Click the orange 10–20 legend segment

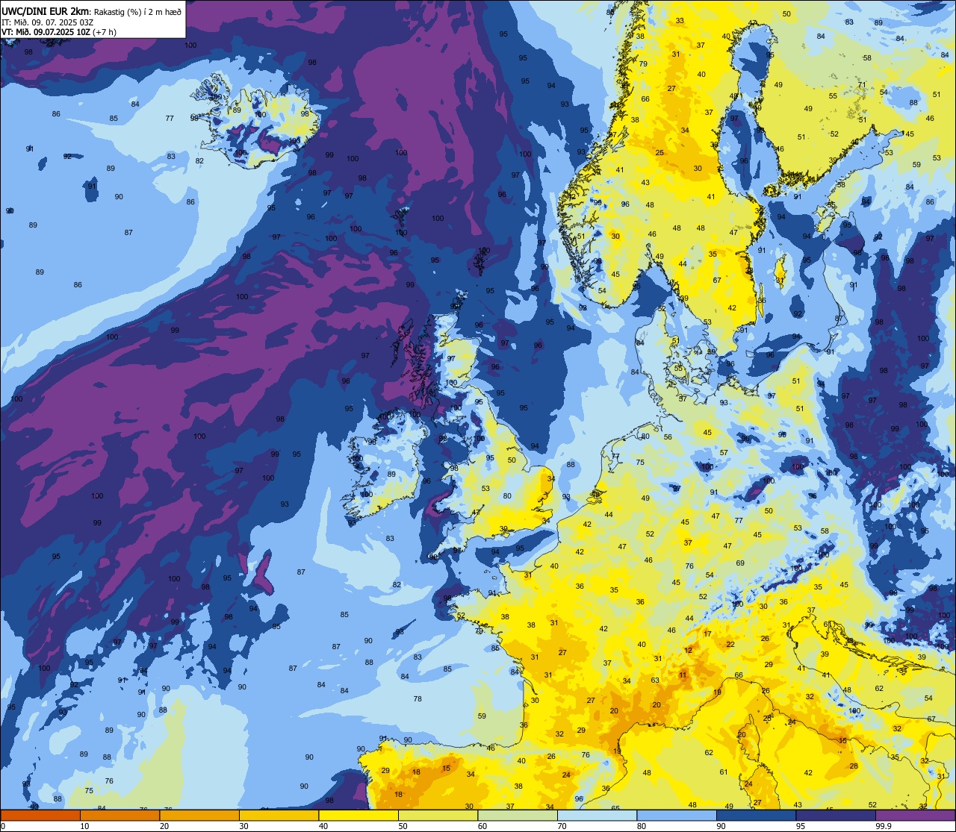(x=119, y=816)
